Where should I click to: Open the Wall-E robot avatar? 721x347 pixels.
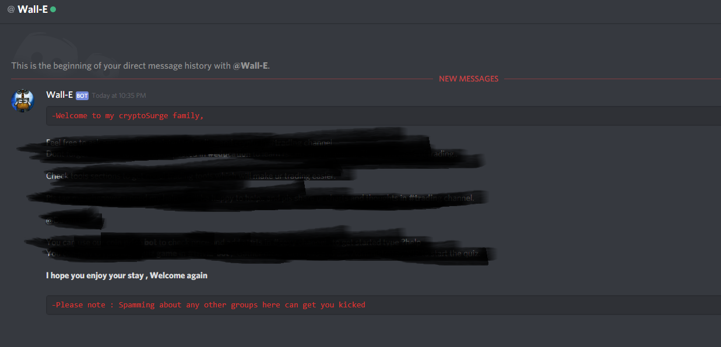click(x=23, y=101)
